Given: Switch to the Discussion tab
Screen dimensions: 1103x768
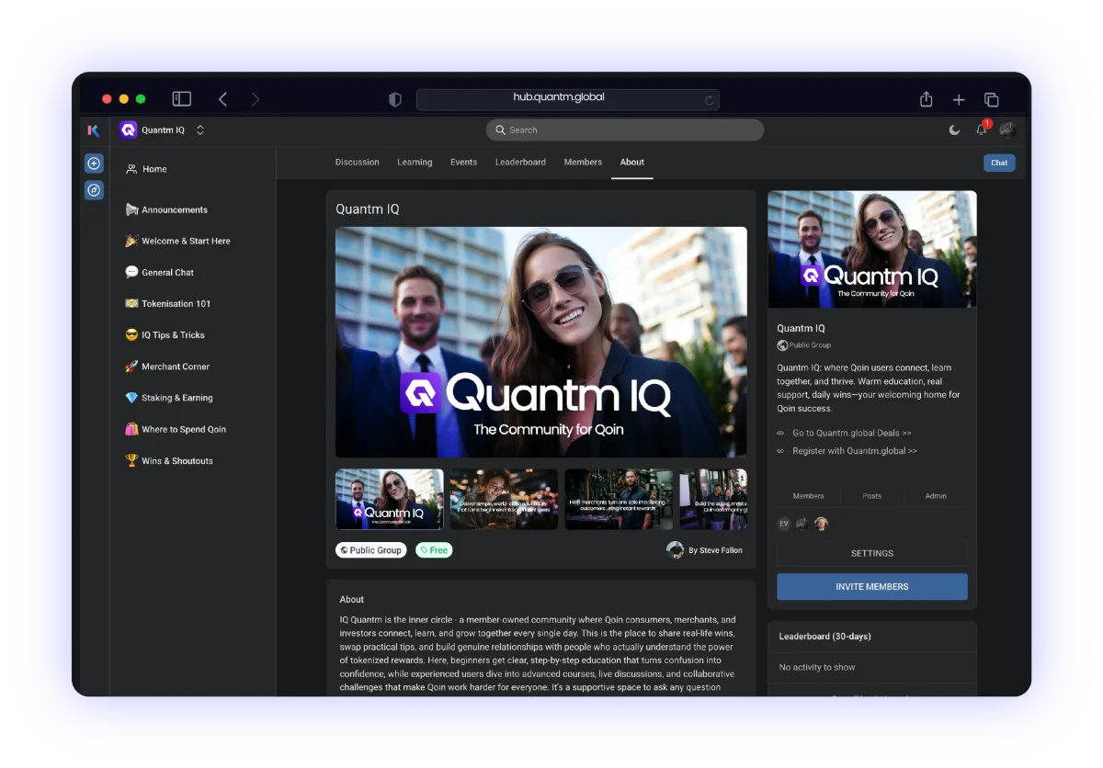Looking at the screenshot, I should [x=358, y=163].
